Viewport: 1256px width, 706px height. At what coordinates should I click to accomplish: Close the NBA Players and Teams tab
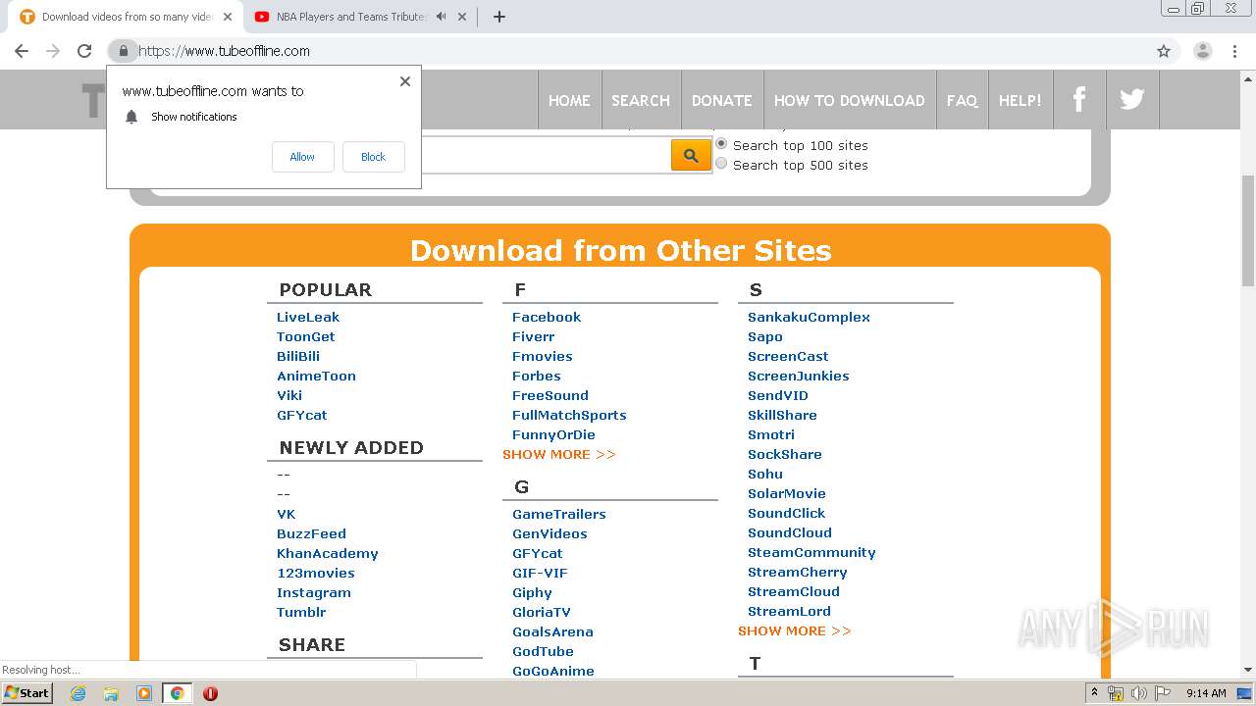(462, 17)
